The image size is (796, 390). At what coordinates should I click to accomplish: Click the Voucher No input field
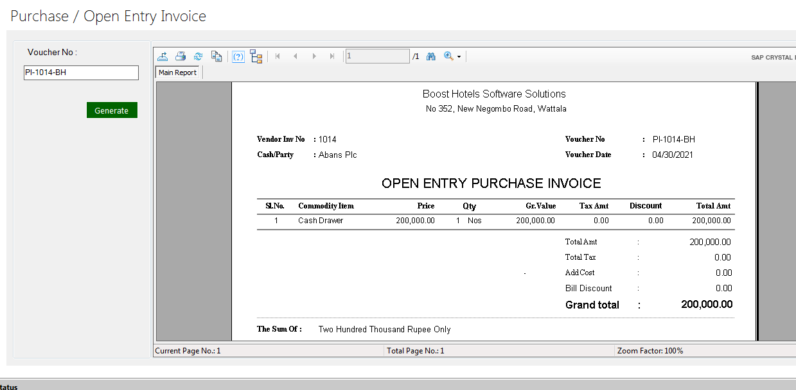tap(81, 72)
